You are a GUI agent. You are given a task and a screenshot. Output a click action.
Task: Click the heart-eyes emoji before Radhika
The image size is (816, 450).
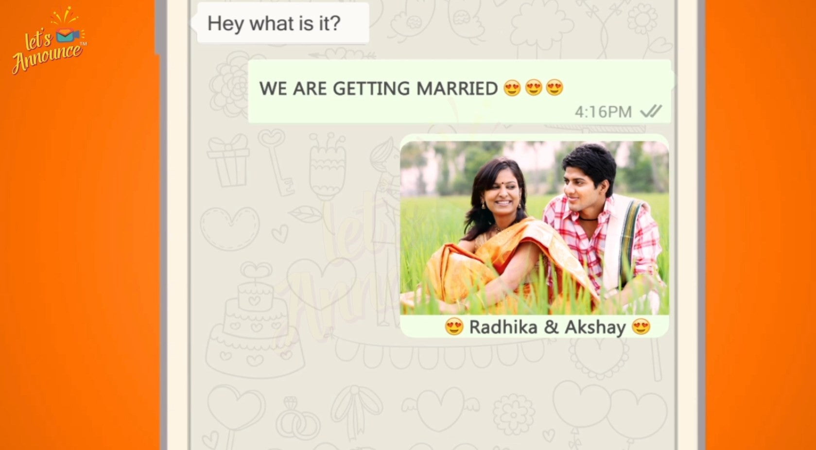click(454, 327)
